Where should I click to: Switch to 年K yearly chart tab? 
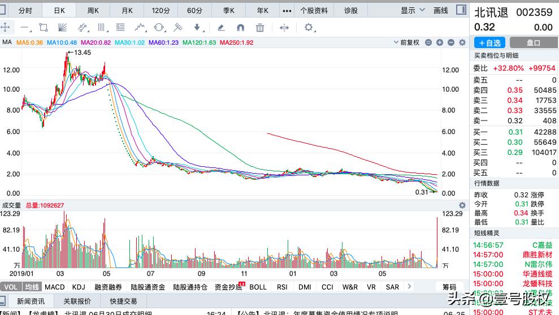click(x=262, y=11)
